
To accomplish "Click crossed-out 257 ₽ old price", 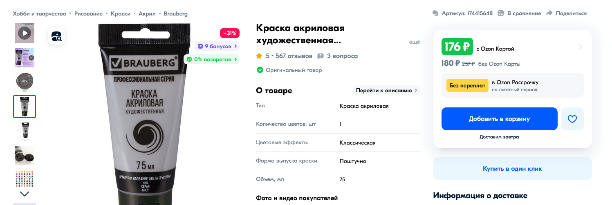I will point(468,64).
